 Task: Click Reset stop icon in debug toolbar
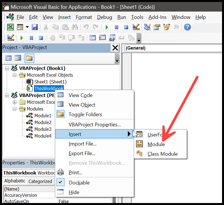41,38
